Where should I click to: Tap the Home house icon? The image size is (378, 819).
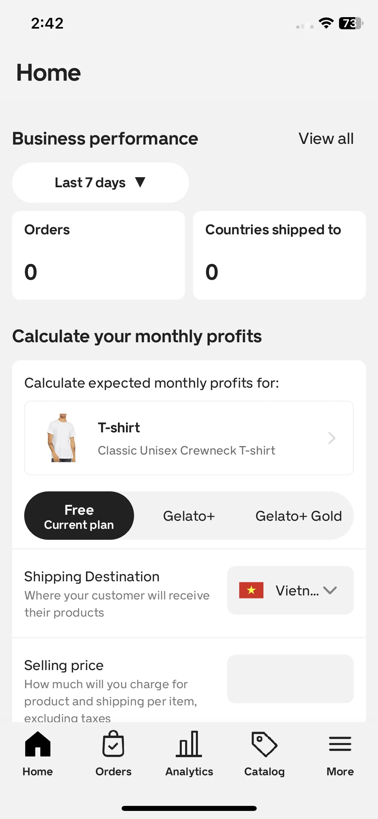click(x=38, y=744)
